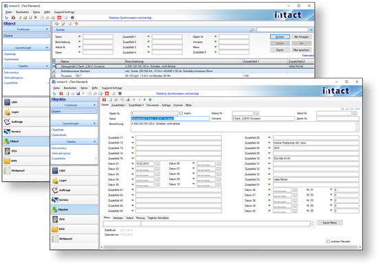Click the Suchen button in back window
This screenshot has width=378, height=265.
click(280, 37)
